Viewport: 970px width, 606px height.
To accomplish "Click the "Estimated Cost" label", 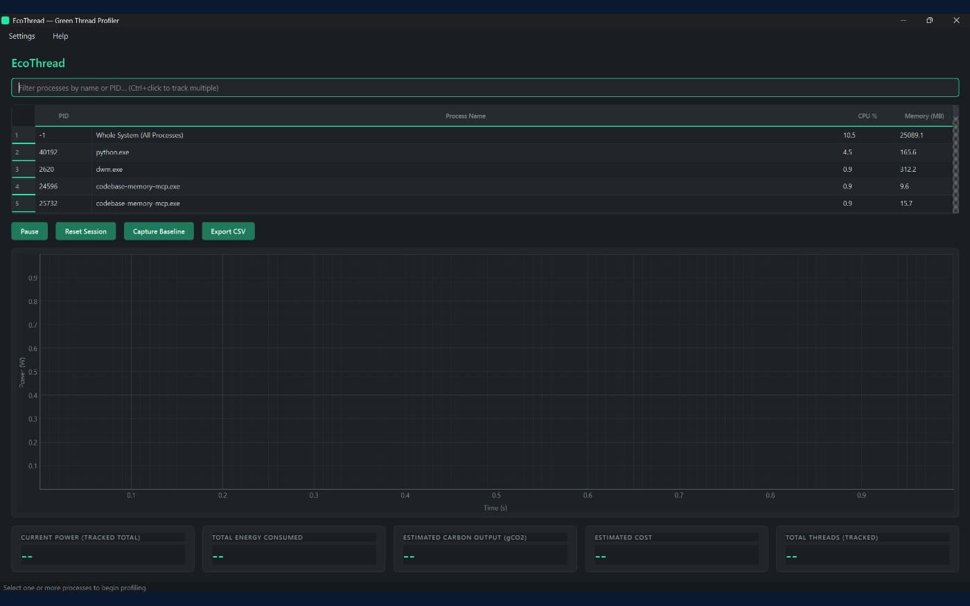I will click(623, 537).
